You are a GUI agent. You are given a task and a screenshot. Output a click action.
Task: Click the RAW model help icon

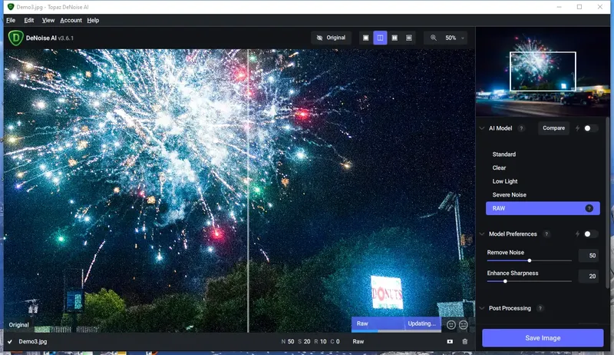(589, 208)
